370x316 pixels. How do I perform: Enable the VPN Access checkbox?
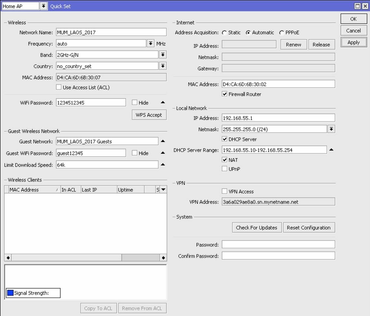(225, 191)
